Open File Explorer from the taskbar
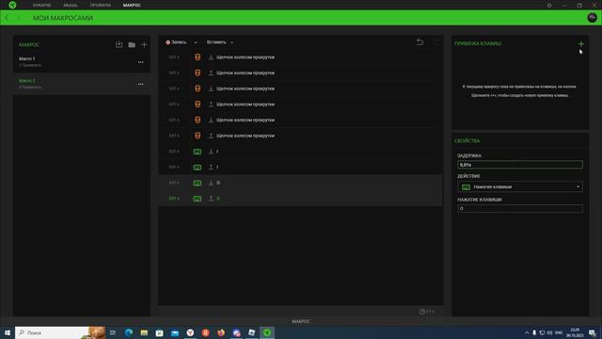This screenshot has height=339, width=602. [x=144, y=332]
